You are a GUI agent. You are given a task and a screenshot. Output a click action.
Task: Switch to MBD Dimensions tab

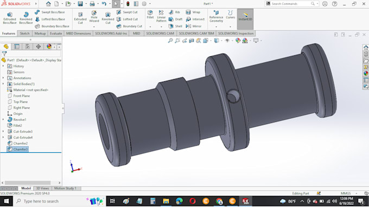pyautogui.click(x=78, y=34)
